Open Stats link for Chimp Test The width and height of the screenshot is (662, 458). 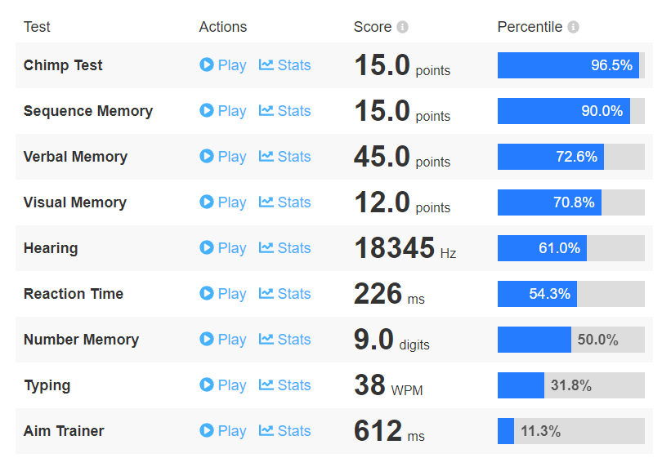click(285, 65)
